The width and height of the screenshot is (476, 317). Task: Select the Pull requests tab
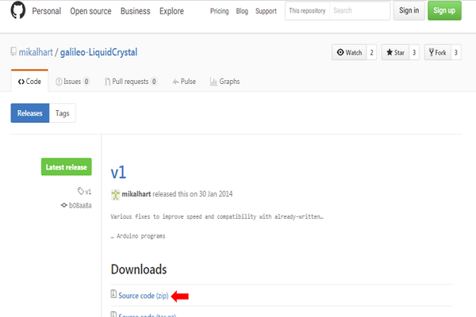tap(131, 82)
